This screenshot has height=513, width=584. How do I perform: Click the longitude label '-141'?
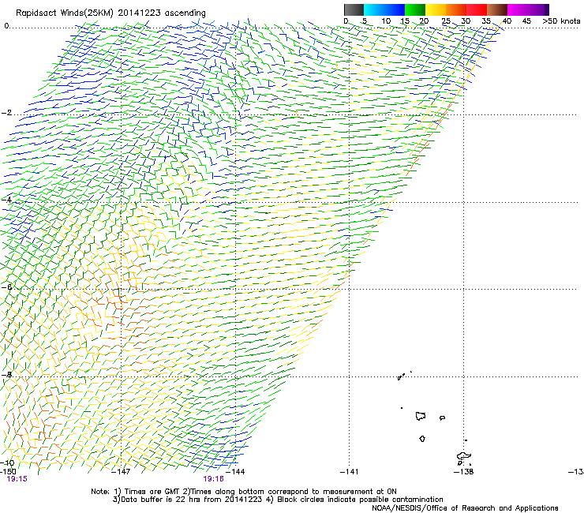pyautogui.click(x=349, y=472)
